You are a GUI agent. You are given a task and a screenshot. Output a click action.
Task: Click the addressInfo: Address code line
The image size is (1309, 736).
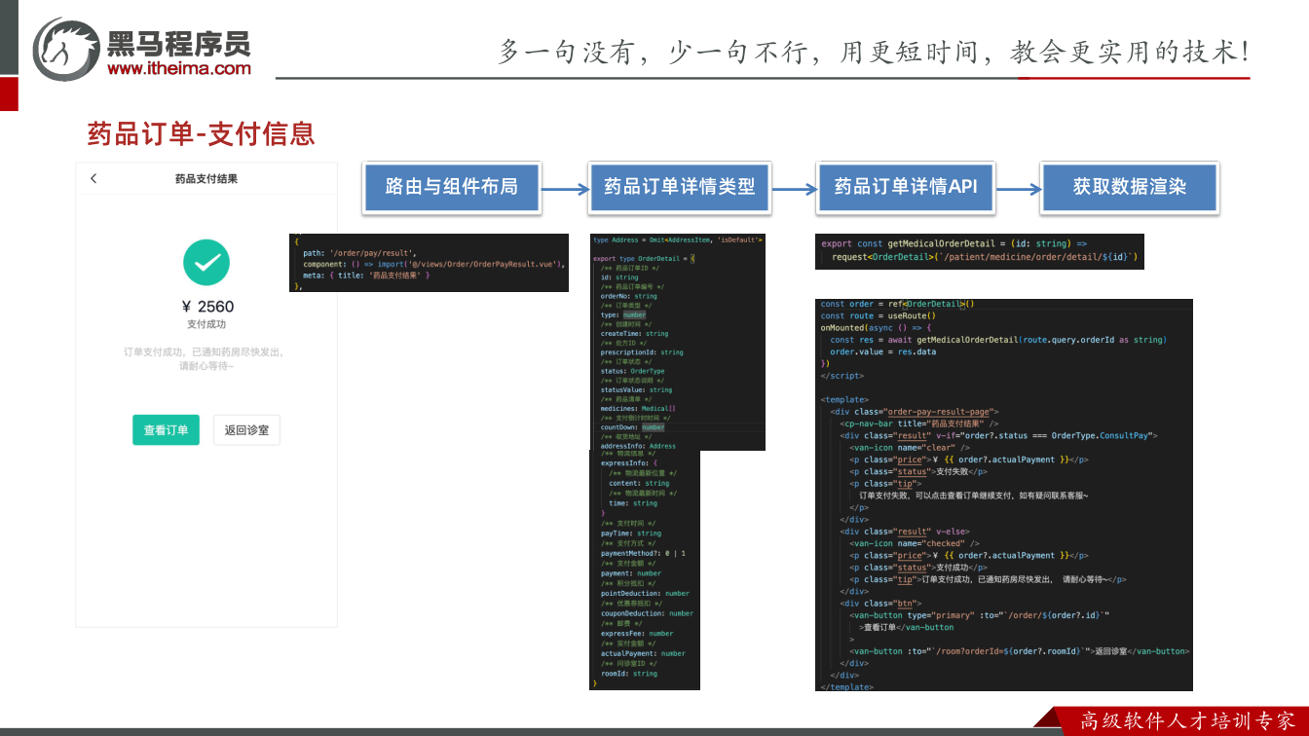pos(638,446)
